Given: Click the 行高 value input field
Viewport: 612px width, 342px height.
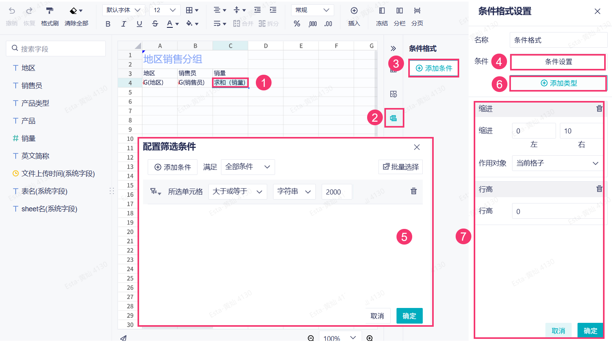Looking at the screenshot, I should [x=558, y=211].
